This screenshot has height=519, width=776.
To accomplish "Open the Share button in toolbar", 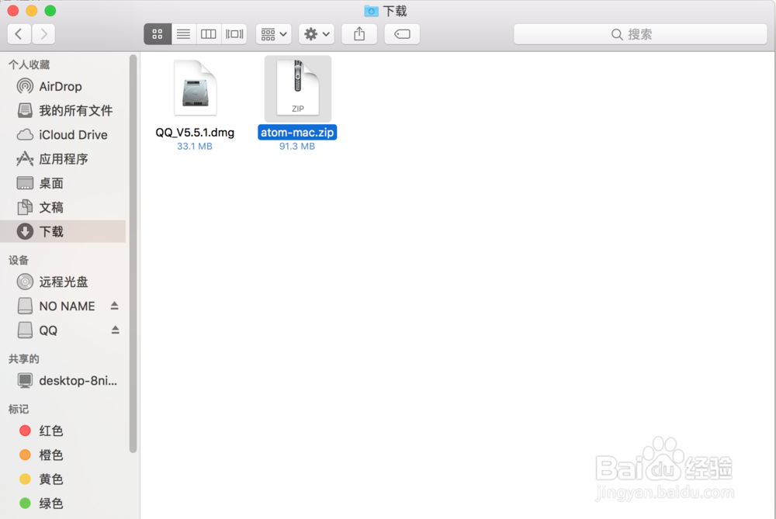I will click(359, 33).
